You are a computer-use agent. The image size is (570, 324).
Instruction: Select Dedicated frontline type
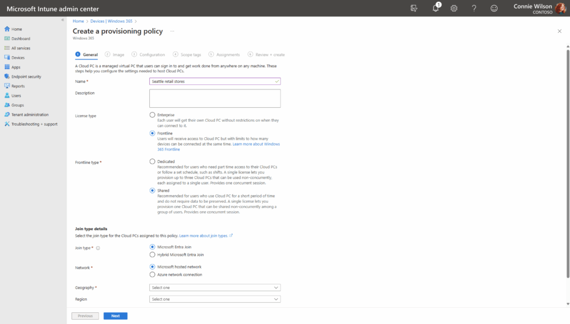(x=153, y=162)
